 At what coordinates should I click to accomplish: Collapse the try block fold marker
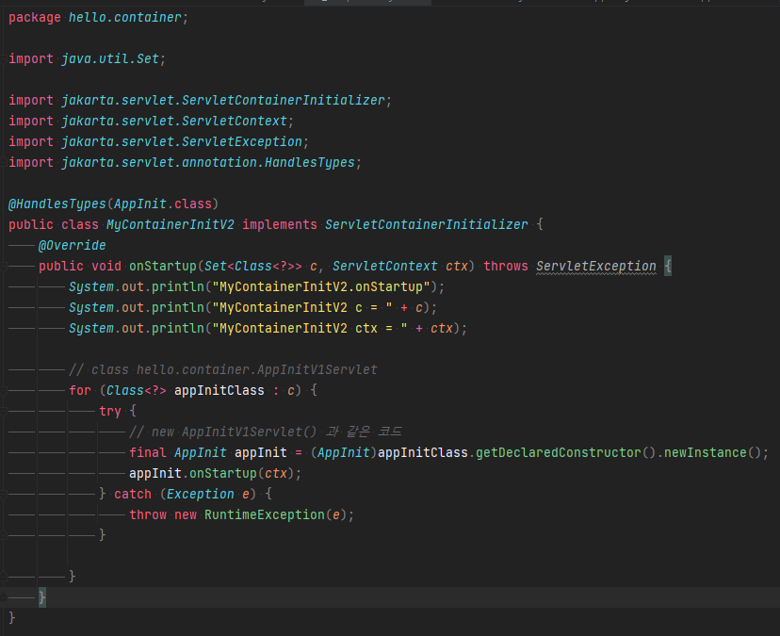point(3,412)
